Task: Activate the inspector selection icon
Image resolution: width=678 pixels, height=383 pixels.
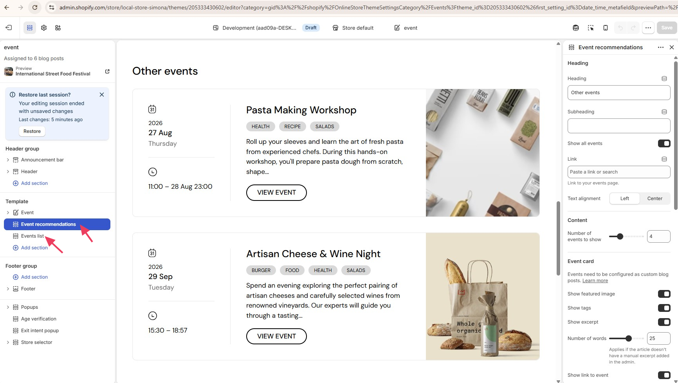Action: pos(591,28)
